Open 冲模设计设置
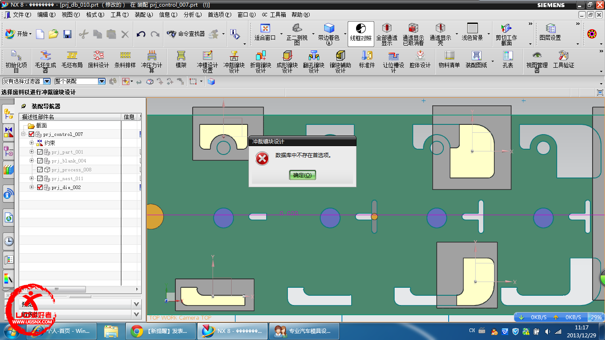The width and height of the screenshot is (605, 340). pyautogui.click(x=207, y=61)
